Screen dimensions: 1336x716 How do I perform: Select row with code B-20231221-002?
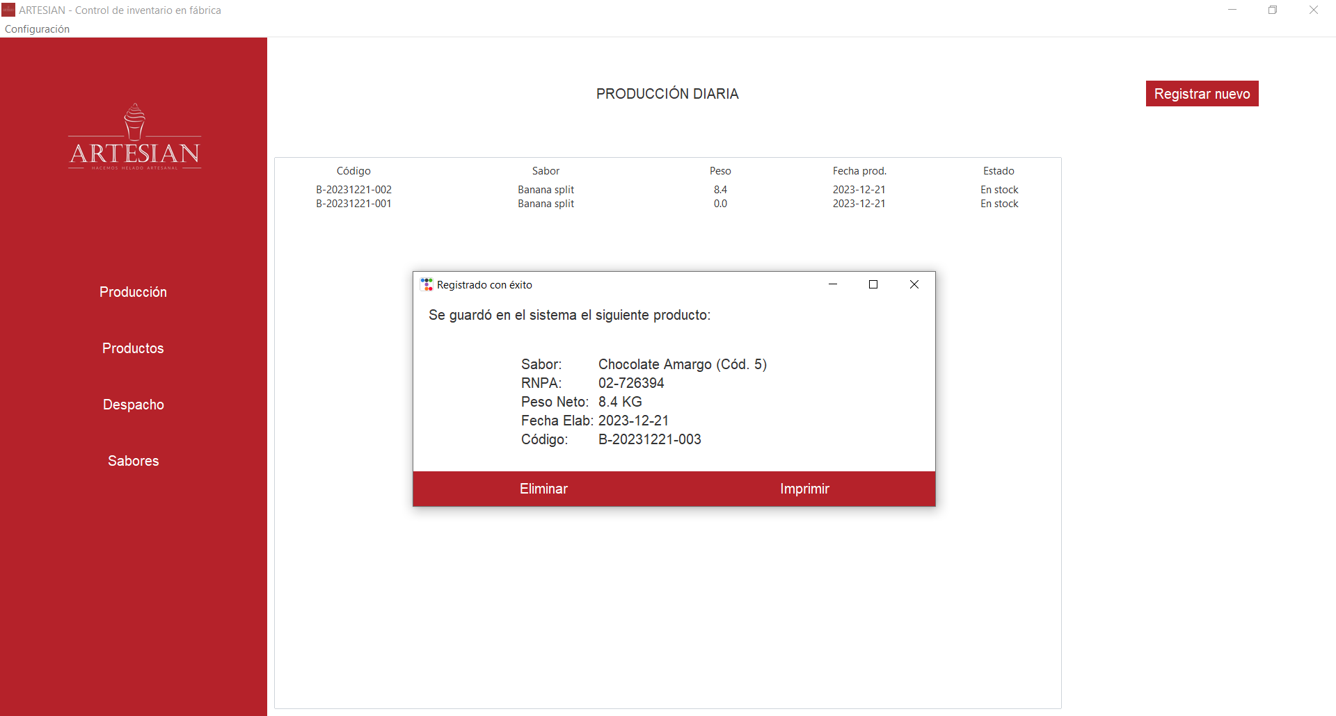[x=353, y=190]
